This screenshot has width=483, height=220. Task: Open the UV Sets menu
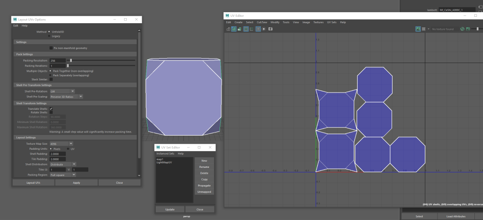click(x=332, y=22)
